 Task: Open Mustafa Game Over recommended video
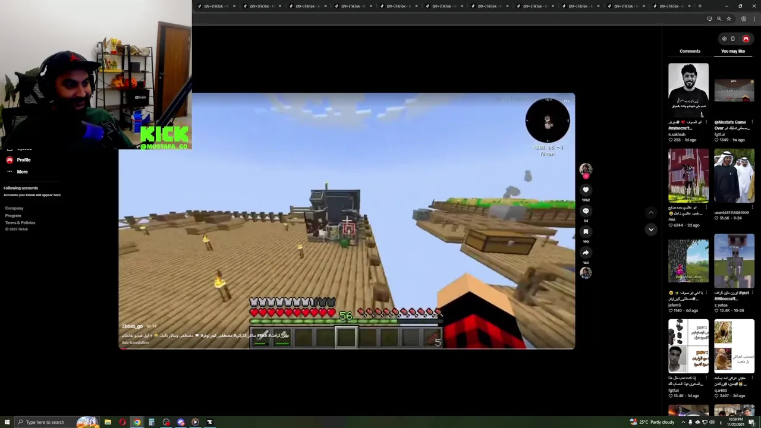(x=734, y=90)
